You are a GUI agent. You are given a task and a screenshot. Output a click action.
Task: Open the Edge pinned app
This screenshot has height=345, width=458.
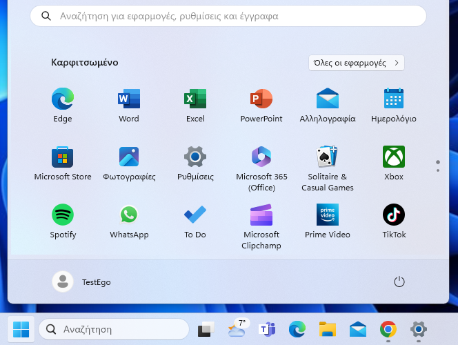click(x=63, y=105)
